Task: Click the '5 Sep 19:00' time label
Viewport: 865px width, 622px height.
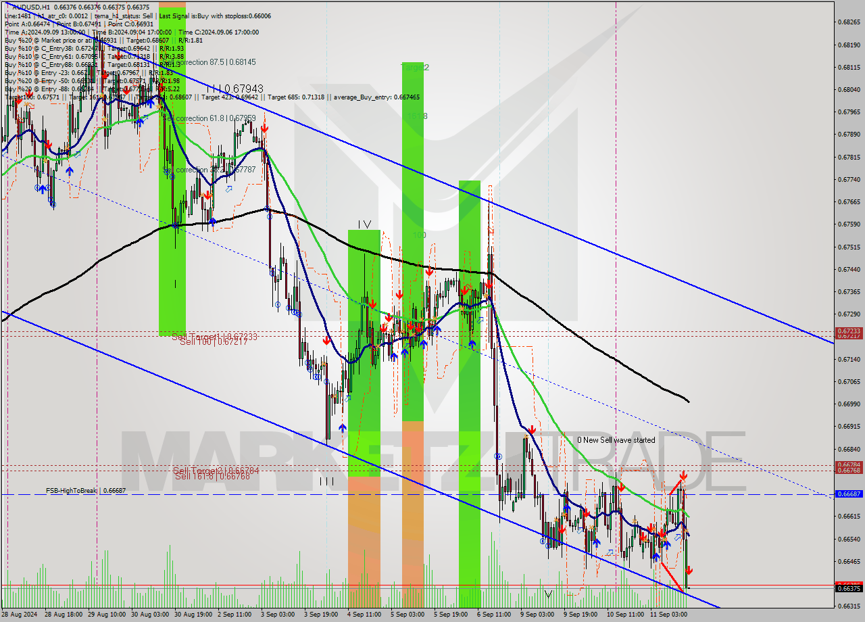Action: click(x=451, y=615)
